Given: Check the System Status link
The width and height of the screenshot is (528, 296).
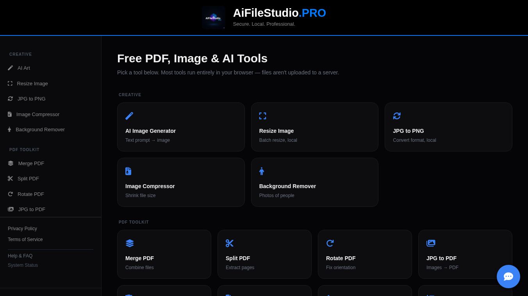Looking at the screenshot, I should tap(23, 265).
